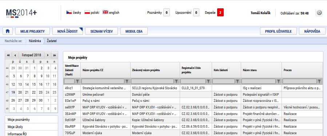The image size is (327, 136).
Task: Select project row 3E4nMP
Action: (x=193, y=114)
